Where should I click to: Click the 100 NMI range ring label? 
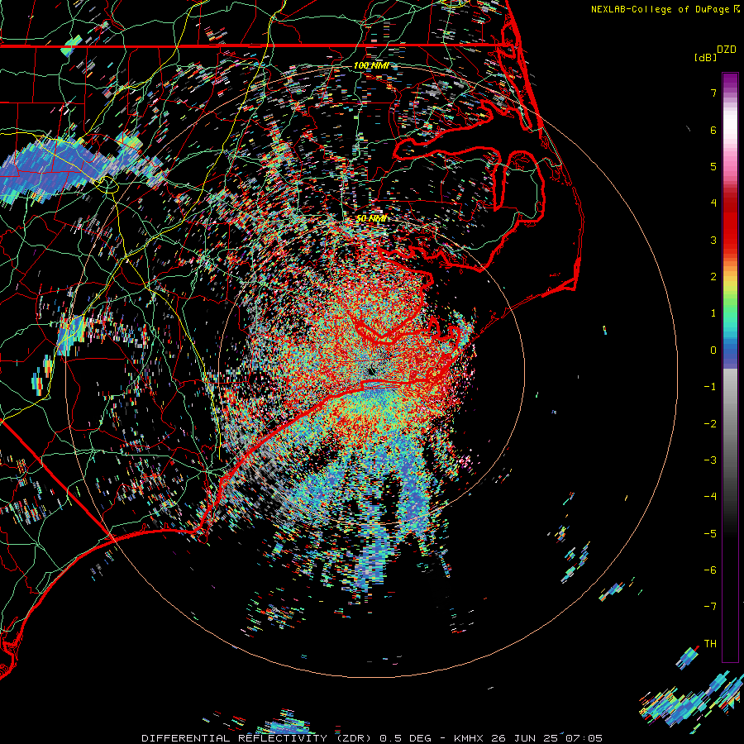371,65
